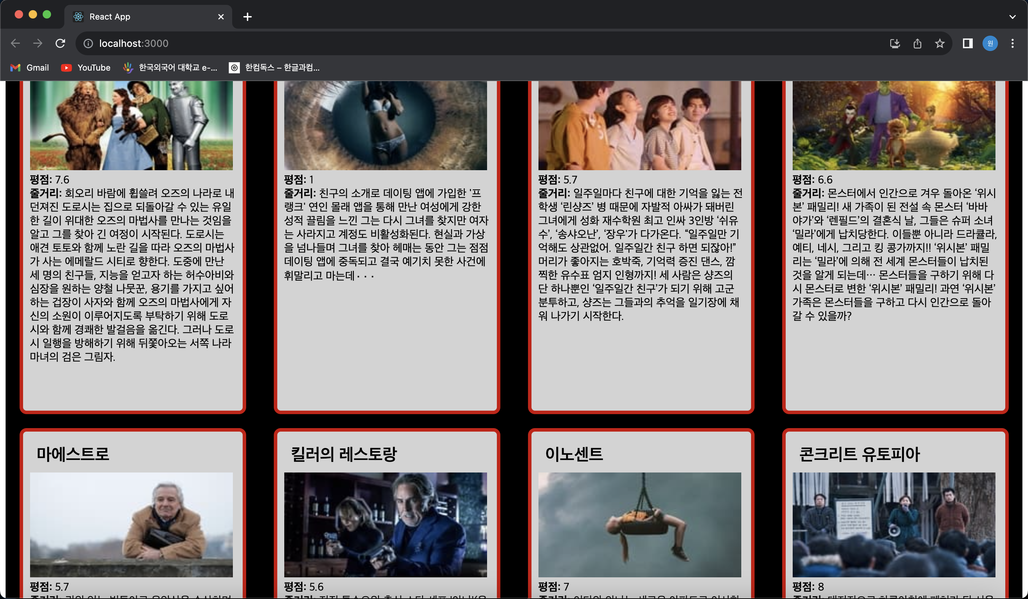The height and width of the screenshot is (599, 1028).
Task: Install app icon in address bar
Action: [894, 43]
